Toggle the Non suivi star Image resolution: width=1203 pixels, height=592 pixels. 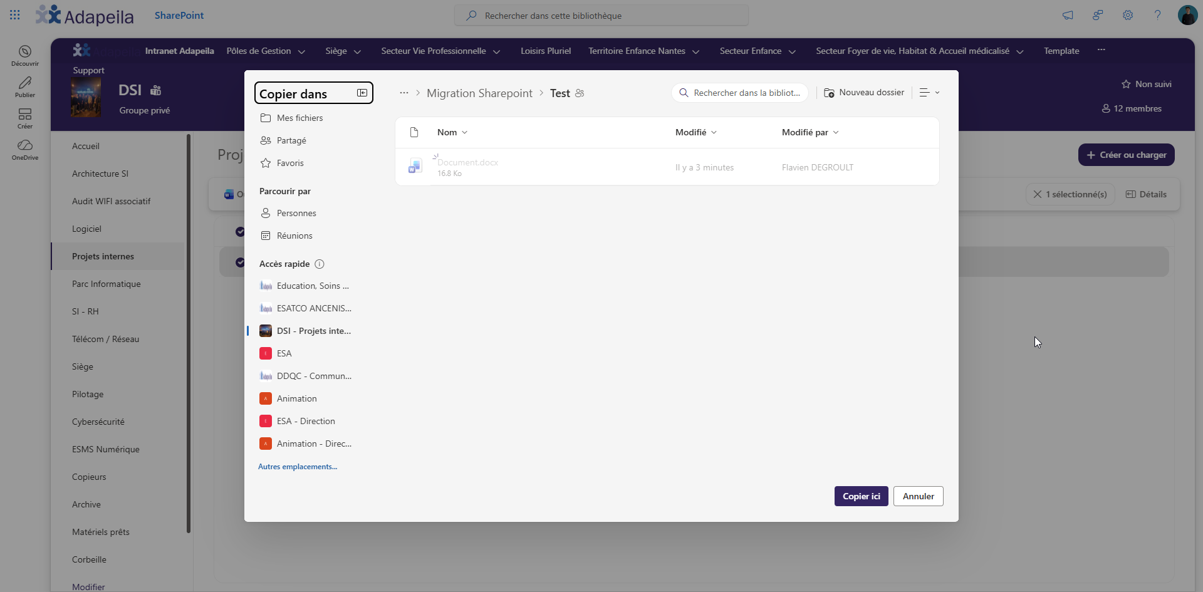coord(1146,84)
